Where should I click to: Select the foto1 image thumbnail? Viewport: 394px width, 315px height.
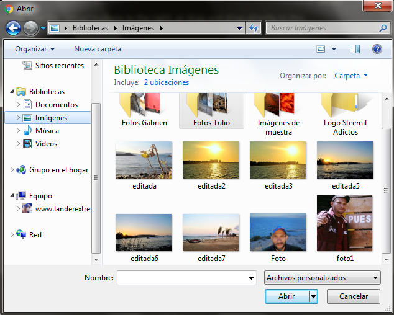345,223
